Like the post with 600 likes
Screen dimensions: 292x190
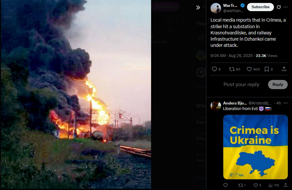253,69
